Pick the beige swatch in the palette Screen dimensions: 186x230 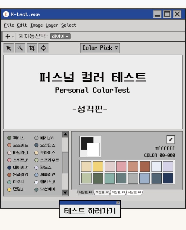86,166
